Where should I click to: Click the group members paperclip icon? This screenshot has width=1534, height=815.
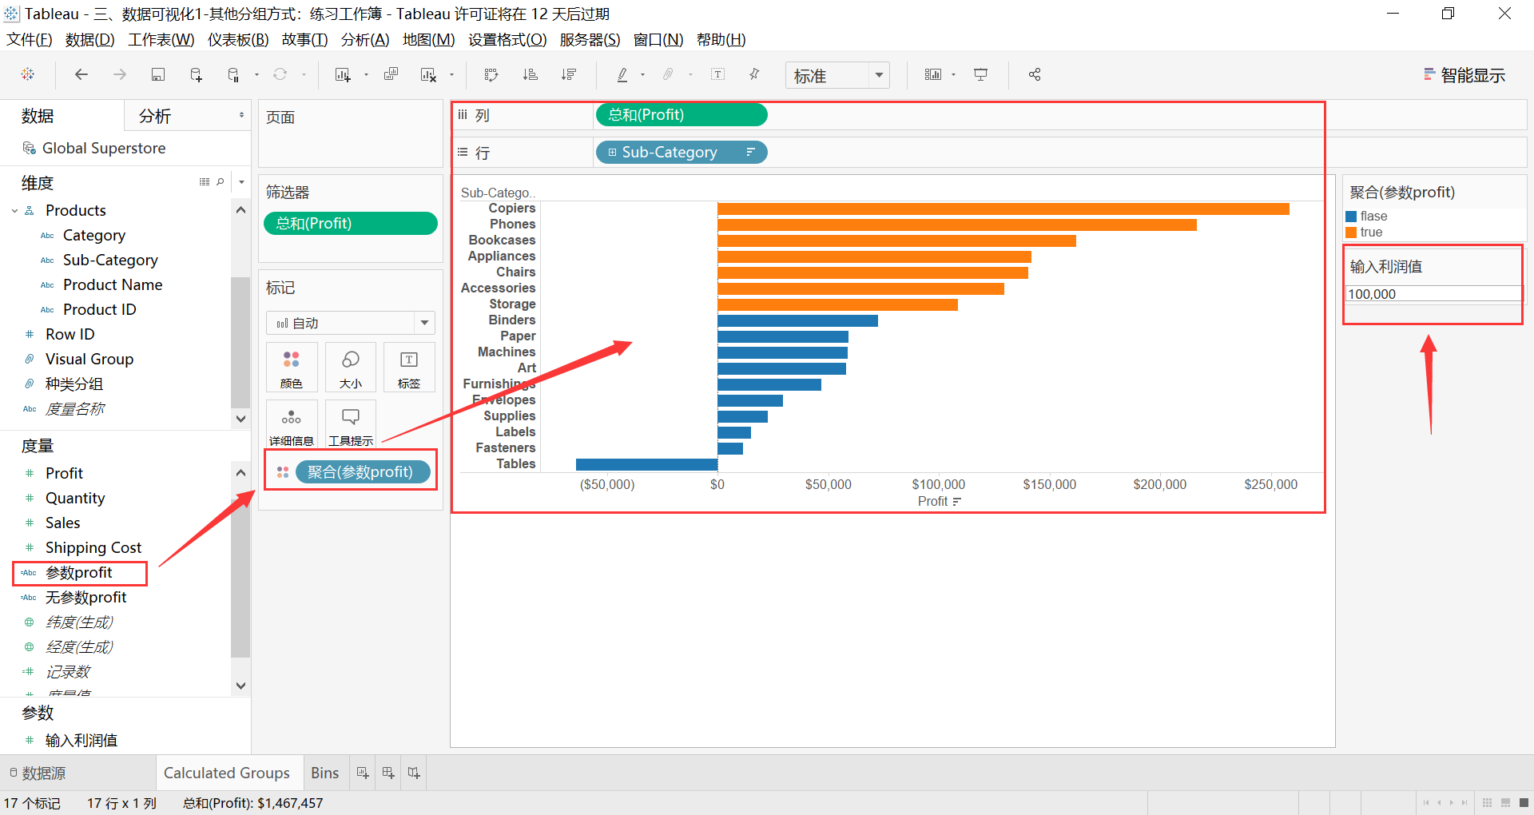[x=668, y=74]
